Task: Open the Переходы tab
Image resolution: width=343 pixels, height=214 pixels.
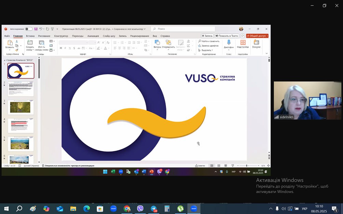Action: click(78, 36)
